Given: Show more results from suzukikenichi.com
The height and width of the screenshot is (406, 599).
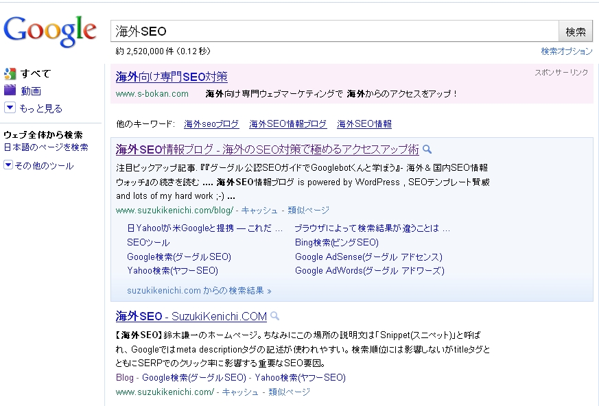Looking at the screenshot, I should 199,291.
